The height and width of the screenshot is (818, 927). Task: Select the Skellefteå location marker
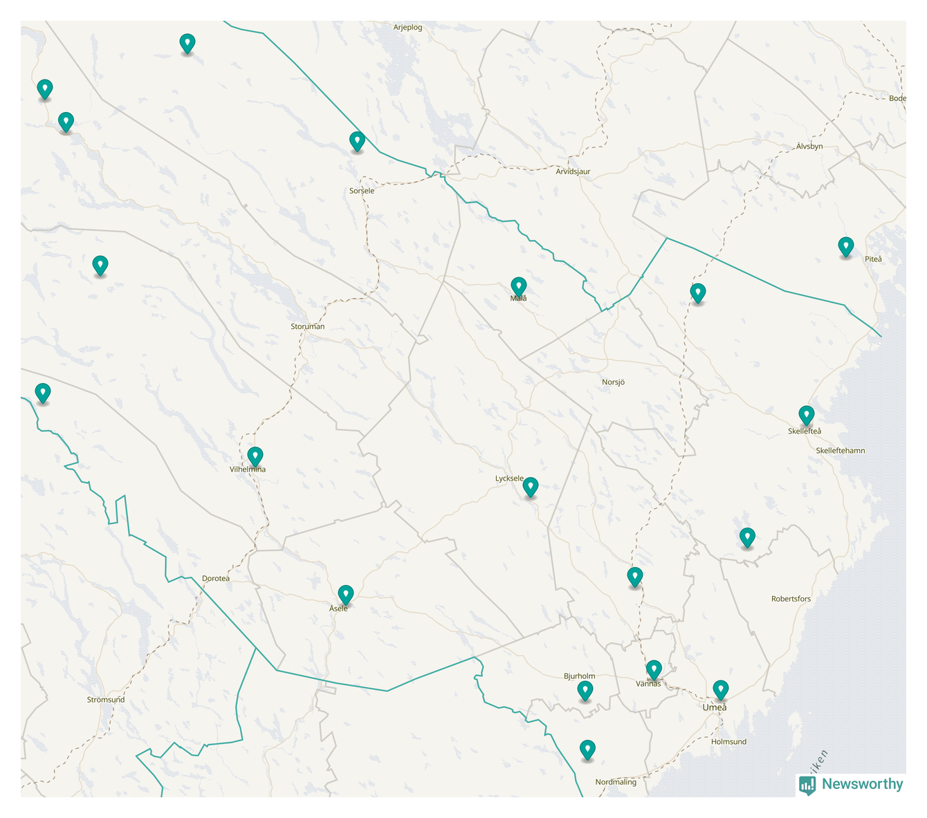tap(806, 416)
